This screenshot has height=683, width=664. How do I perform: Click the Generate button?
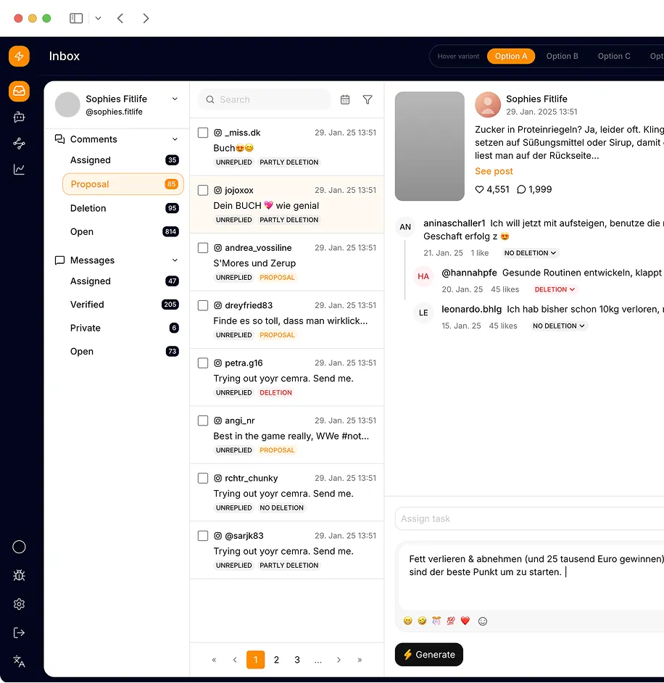(429, 655)
